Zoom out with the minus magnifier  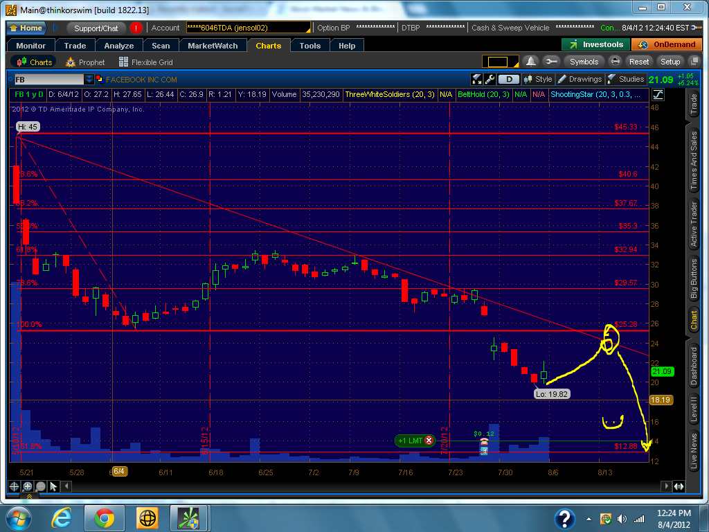40,486
